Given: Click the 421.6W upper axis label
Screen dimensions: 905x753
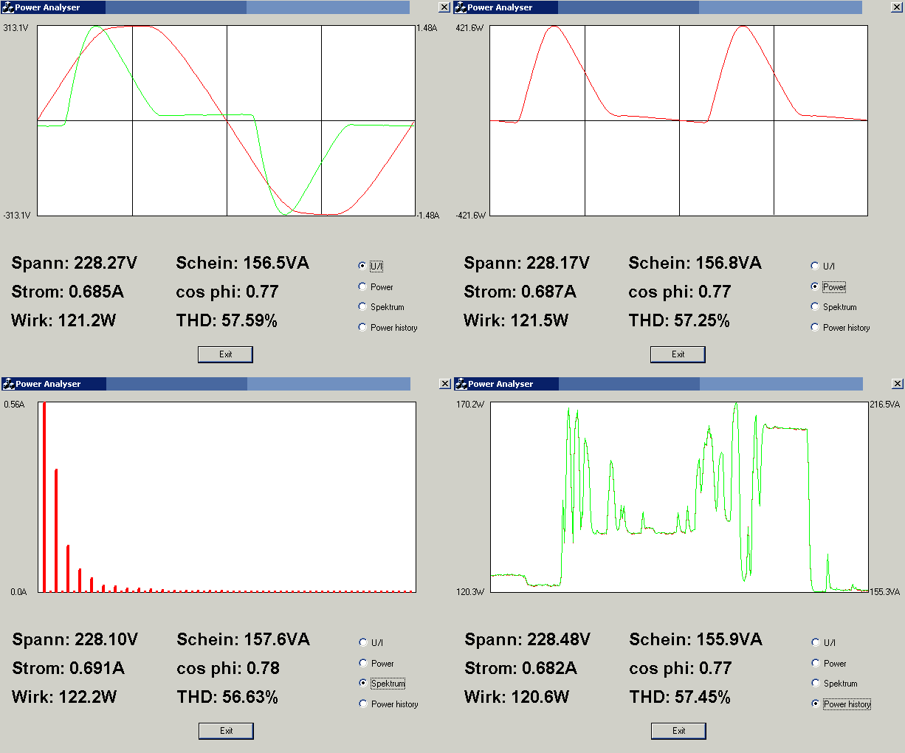Looking at the screenshot, I should pos(469,28).
